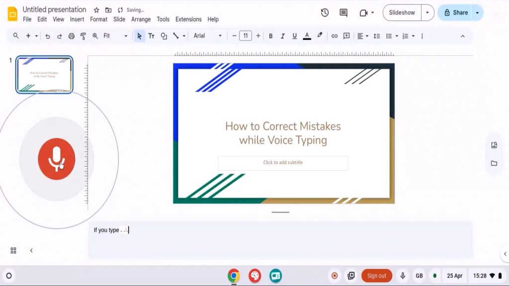Click the undo arrow
This screenshot has width=509, height=286.
[x=48, y=36]
